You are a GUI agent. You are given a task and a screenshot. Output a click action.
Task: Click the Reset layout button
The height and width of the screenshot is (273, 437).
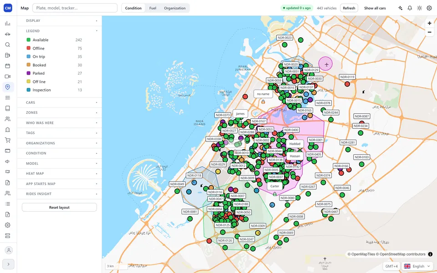pos(59,207)
